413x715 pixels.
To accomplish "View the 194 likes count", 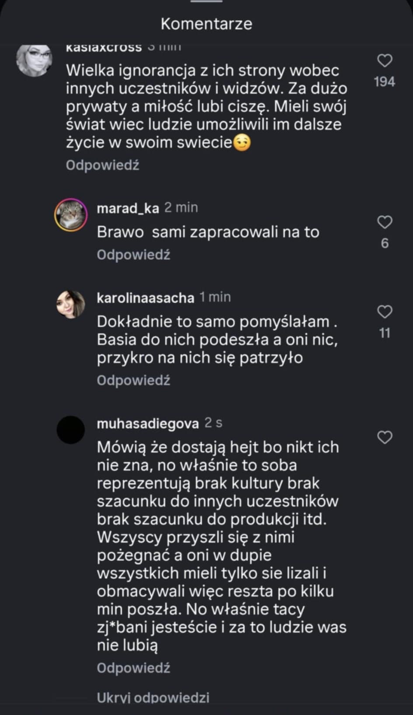I will coord(385,82).
